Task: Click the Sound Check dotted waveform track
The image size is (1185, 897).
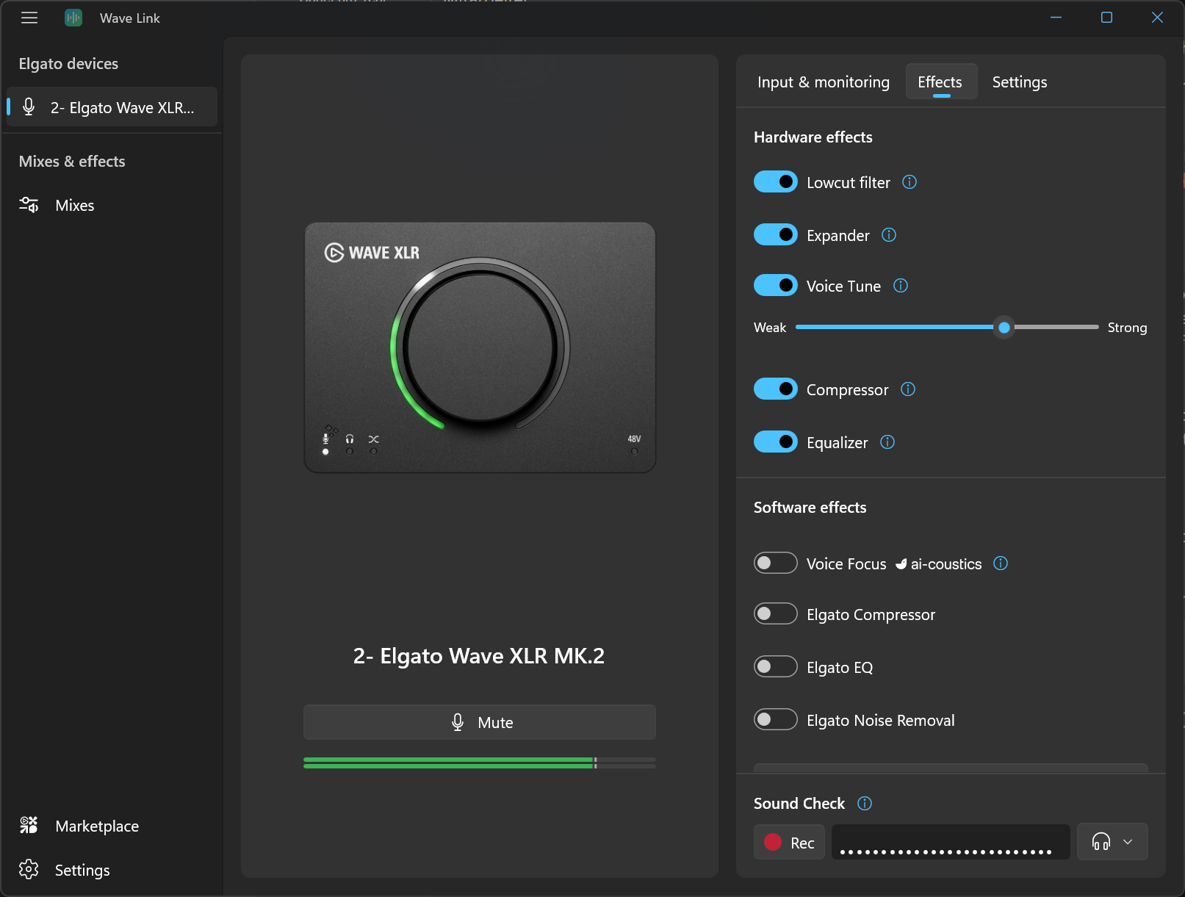Action: [x=951, y=842]
